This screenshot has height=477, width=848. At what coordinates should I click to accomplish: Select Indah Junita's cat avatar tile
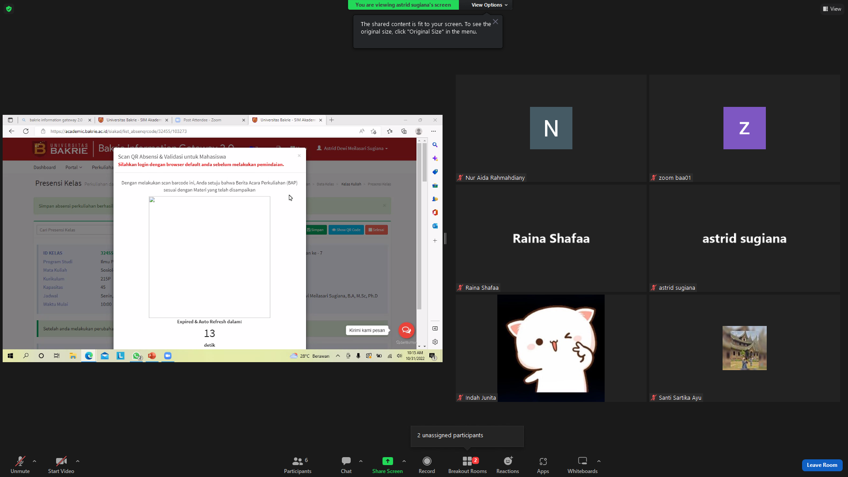coord(551,348)
